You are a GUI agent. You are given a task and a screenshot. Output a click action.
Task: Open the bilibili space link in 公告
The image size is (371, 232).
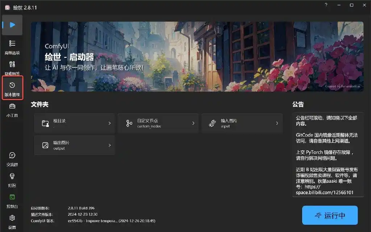(x=324, y=192)
